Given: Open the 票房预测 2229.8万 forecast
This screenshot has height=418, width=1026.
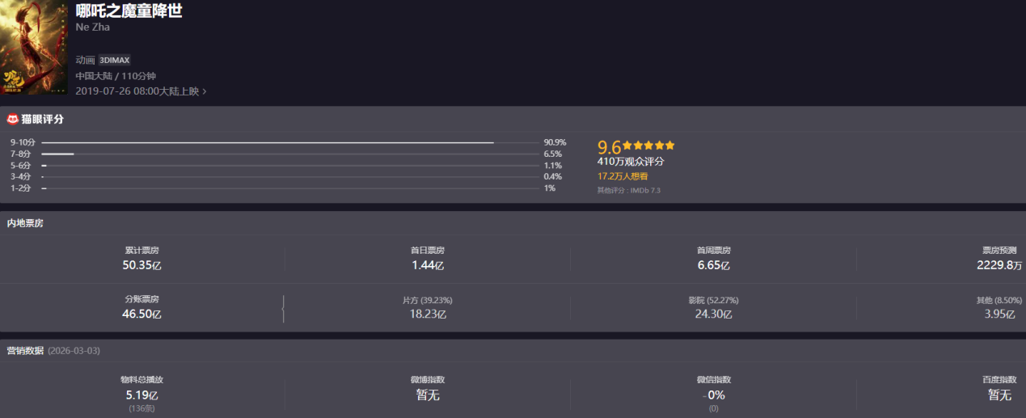Looking at the screenshot, I should tap(999, 259).
